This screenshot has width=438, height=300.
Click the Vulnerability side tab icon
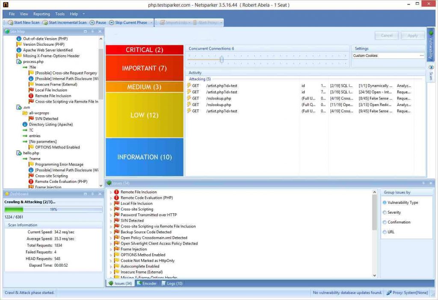tap(431, 33)
